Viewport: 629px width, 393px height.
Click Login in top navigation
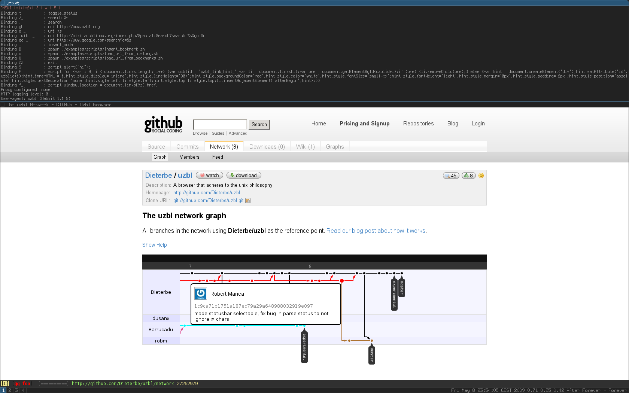coord(478,124)
